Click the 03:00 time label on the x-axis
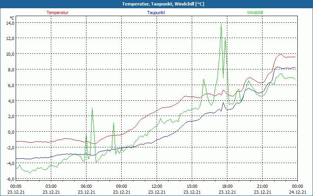The height and width of the screenshot is (196, 313). 51,186
